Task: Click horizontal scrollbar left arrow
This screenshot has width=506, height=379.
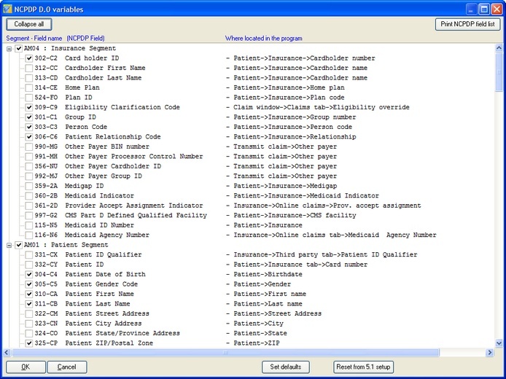Action: pyautogui.click(x=7, y=353)
